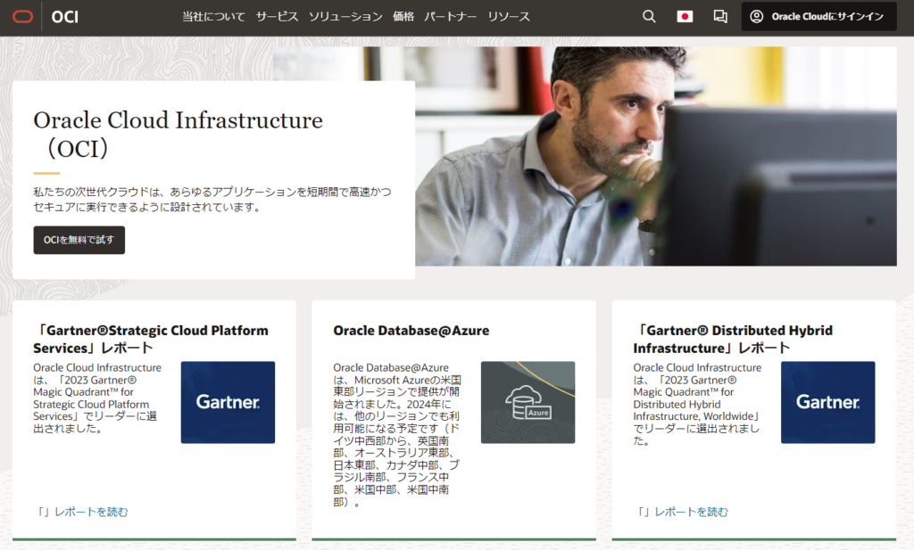Open the リソース menu

click(x=509, y=17)
